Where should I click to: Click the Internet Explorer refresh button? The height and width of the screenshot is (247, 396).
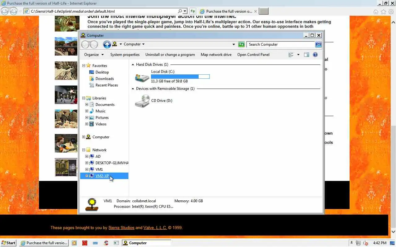(193, 11)
